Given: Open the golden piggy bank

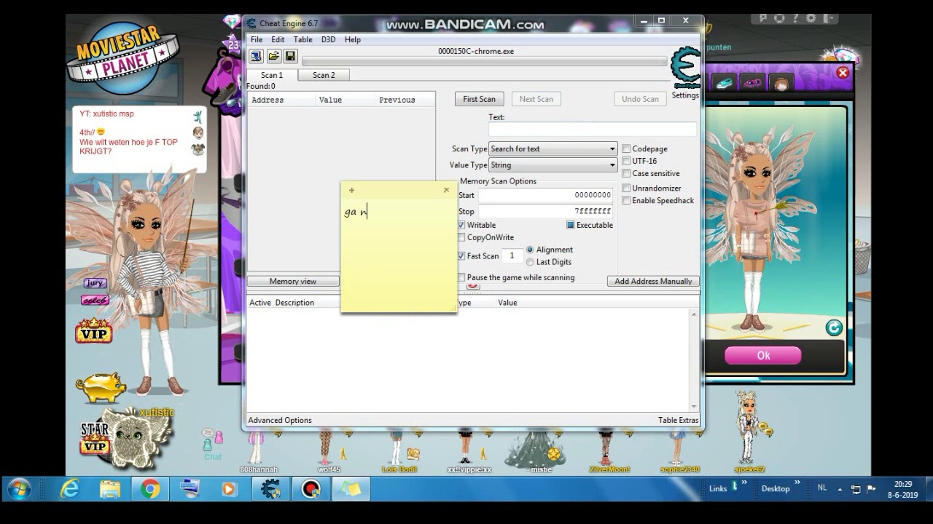Looking at the screenshot, I should (101, 387).
